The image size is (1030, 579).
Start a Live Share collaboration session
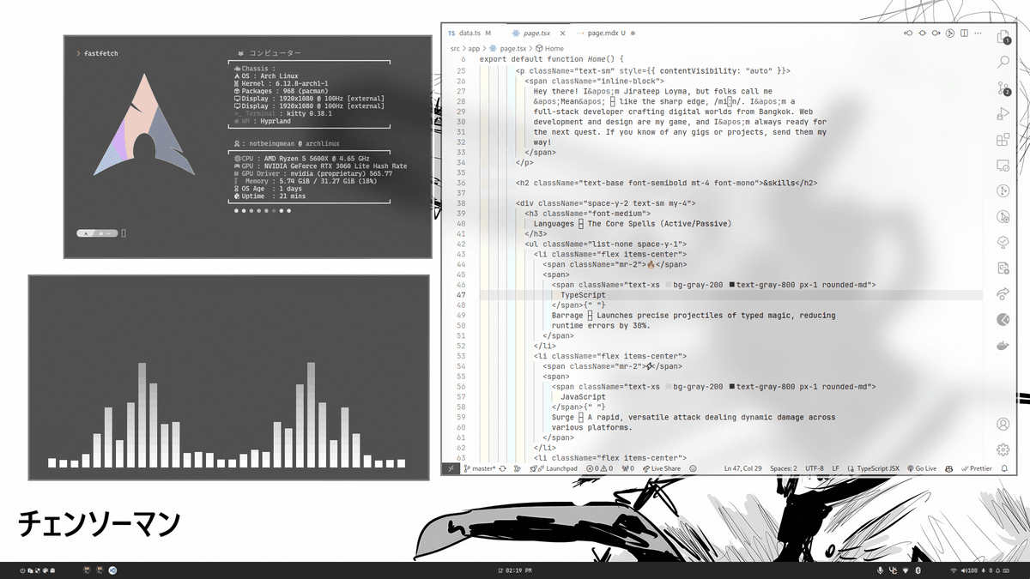(x=665, y=468)
